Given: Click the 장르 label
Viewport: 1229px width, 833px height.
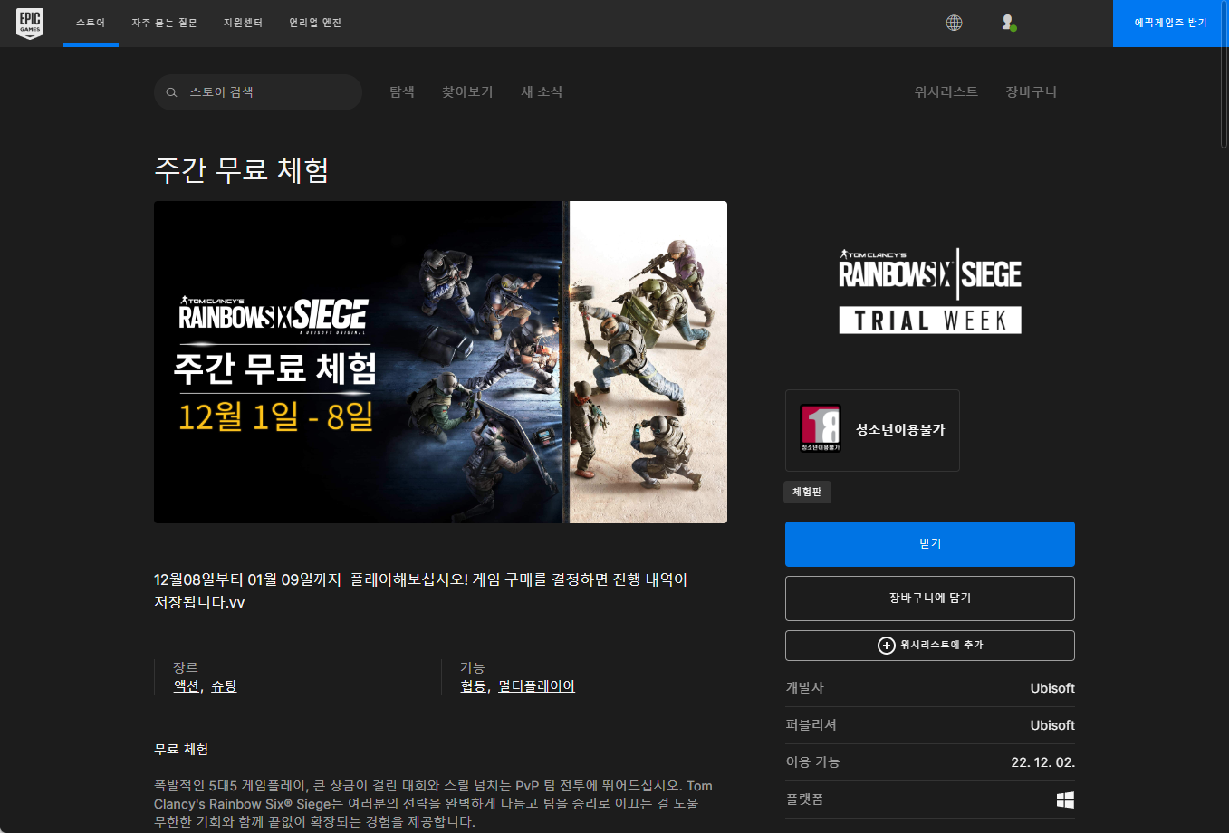Looking at the screenshot, I should 186,667.
